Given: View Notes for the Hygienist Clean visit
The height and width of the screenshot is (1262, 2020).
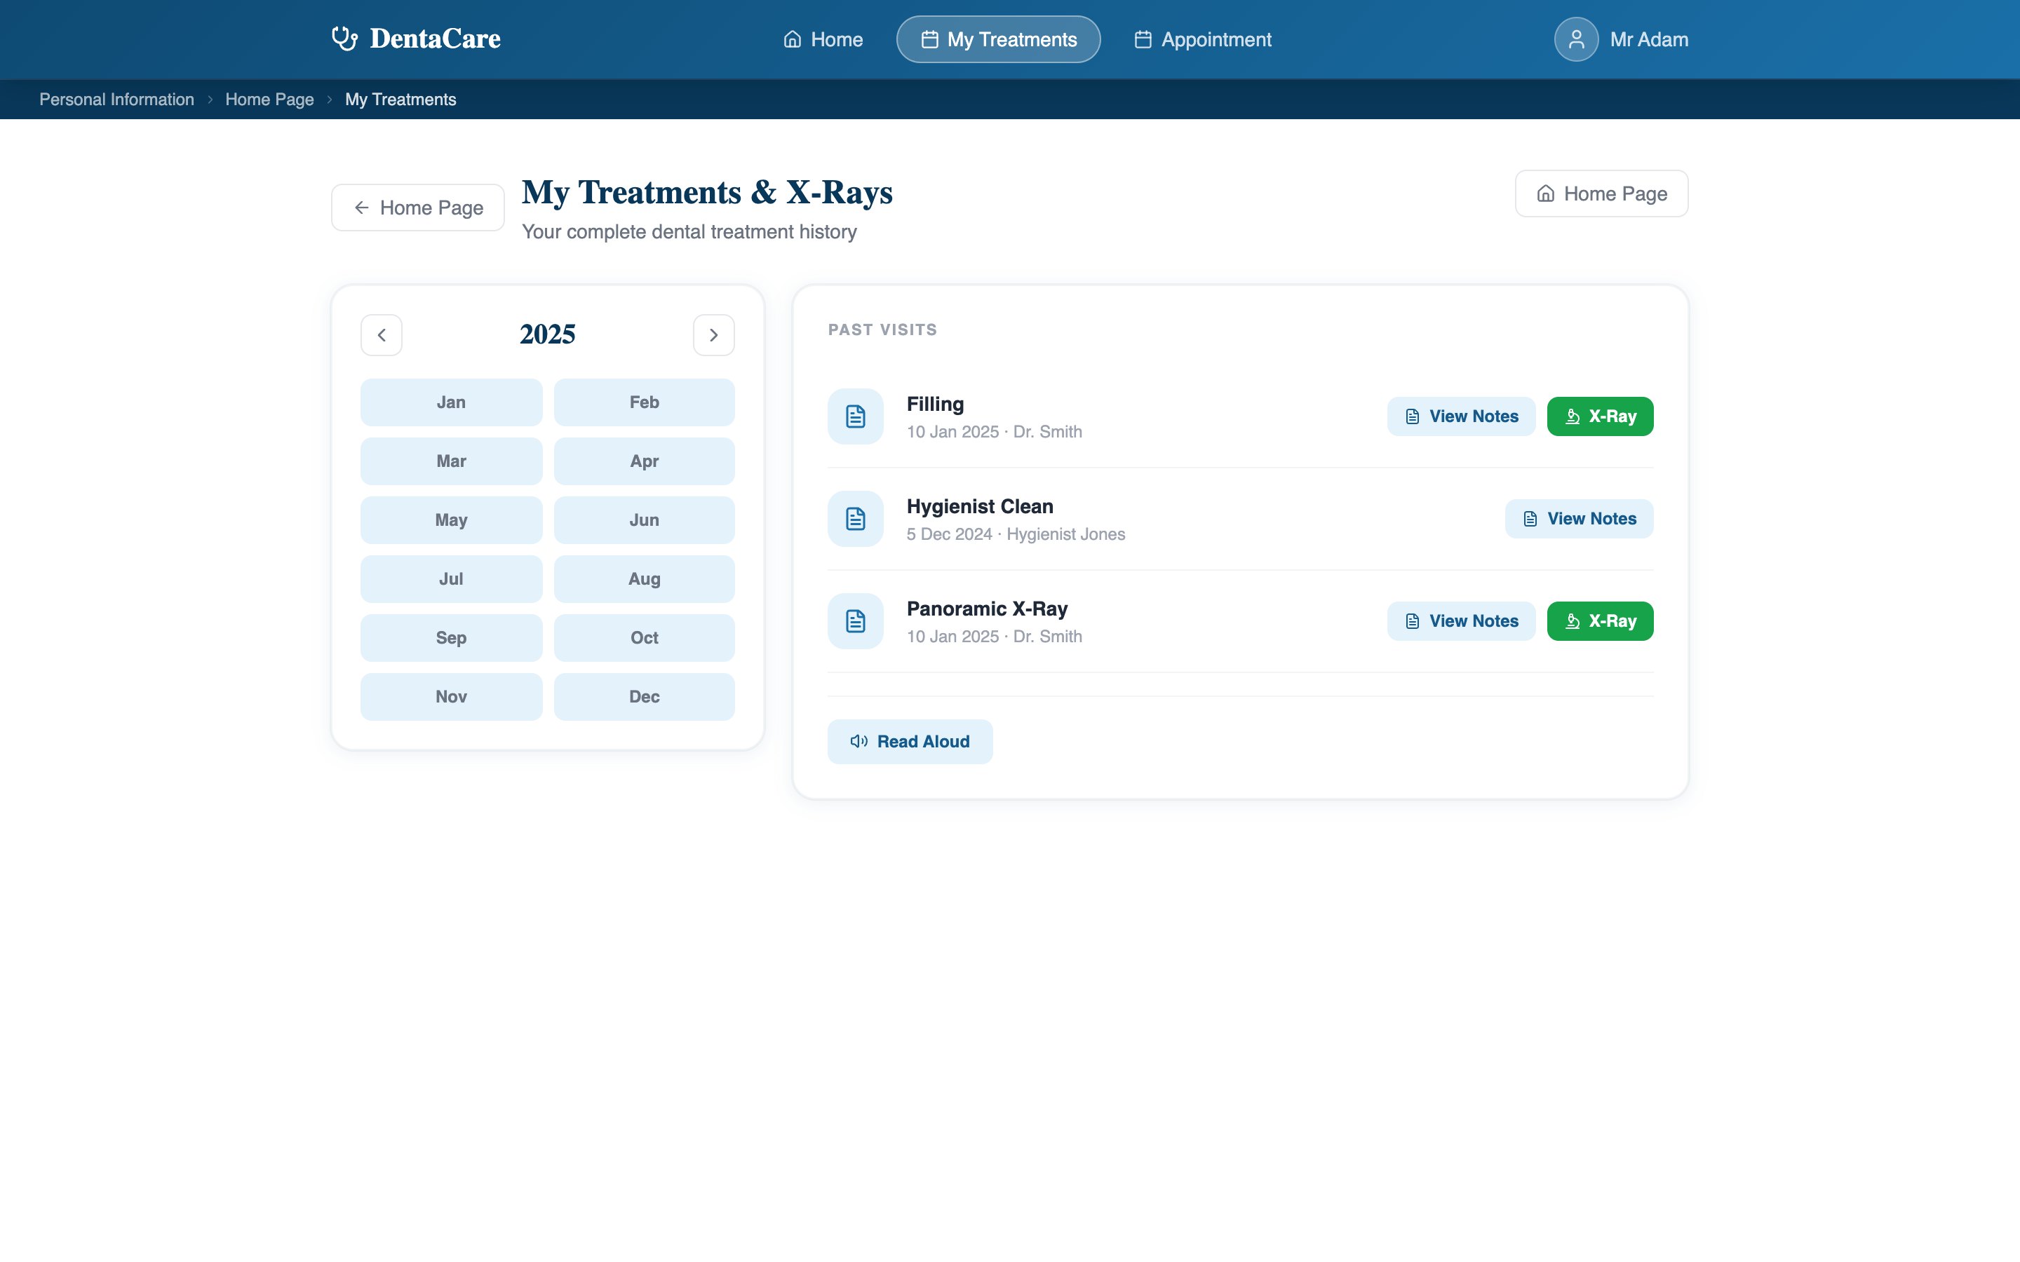Looking at the screenshot, I should point(1578,519).
